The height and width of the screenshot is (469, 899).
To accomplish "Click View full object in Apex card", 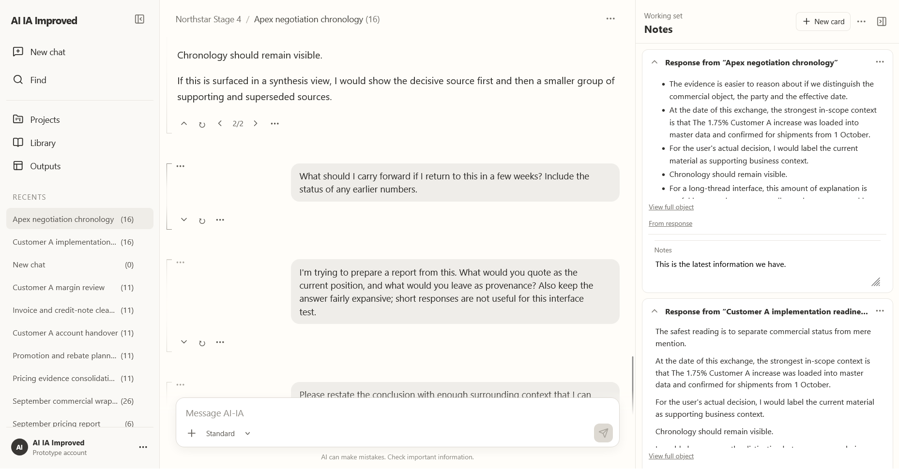I will [x=671, y=207].
